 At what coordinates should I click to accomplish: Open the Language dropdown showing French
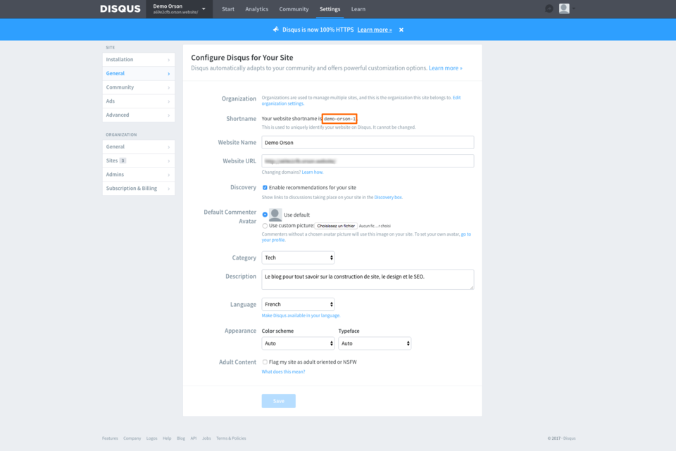[298, 304]
